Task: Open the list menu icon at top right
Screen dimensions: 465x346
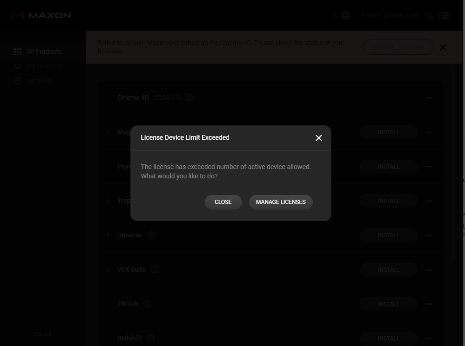Action: tap(444, 15)
